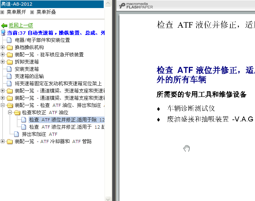Click scroll-down arrow of tree panel scrollbar

[108, 199]
